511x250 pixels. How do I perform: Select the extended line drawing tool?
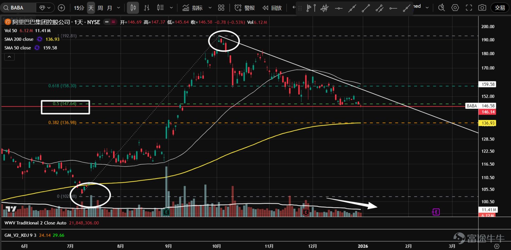(x=407, y=8)
